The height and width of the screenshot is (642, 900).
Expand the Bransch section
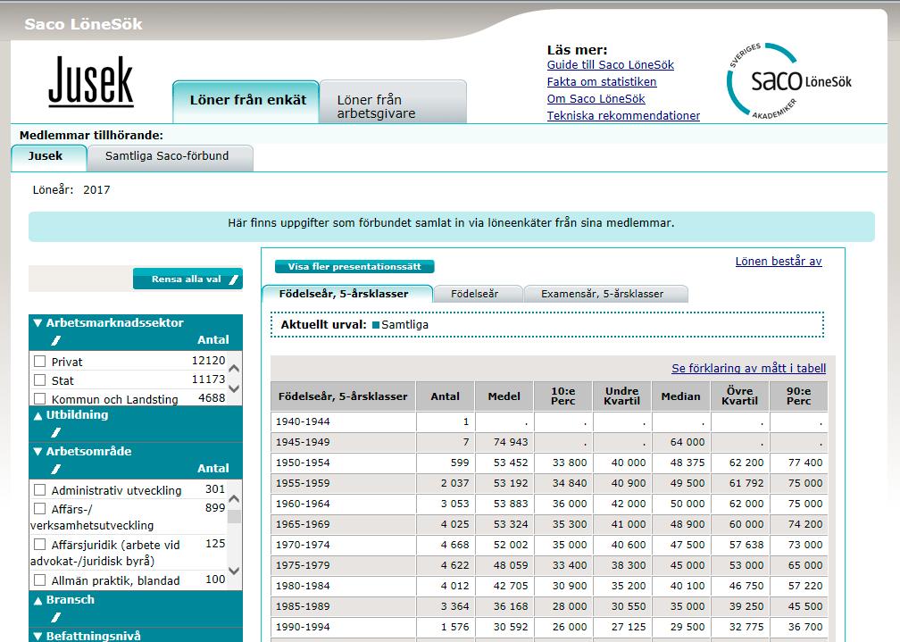[x=37, y=600]
